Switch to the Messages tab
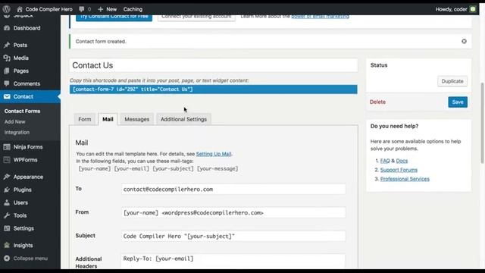Screen dimensions: 485x273 [136, 119]
